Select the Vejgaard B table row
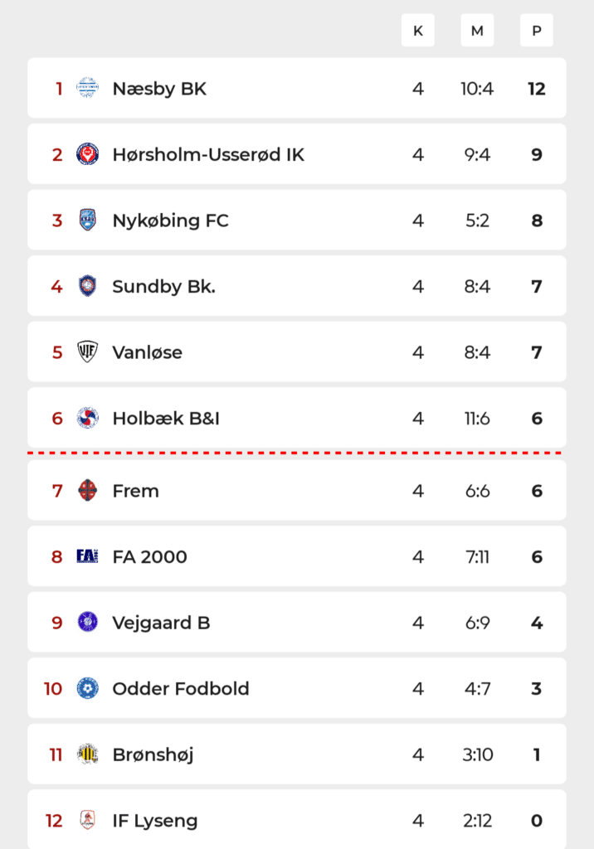Viewport: 594px width, 849px height. point(297,622)
